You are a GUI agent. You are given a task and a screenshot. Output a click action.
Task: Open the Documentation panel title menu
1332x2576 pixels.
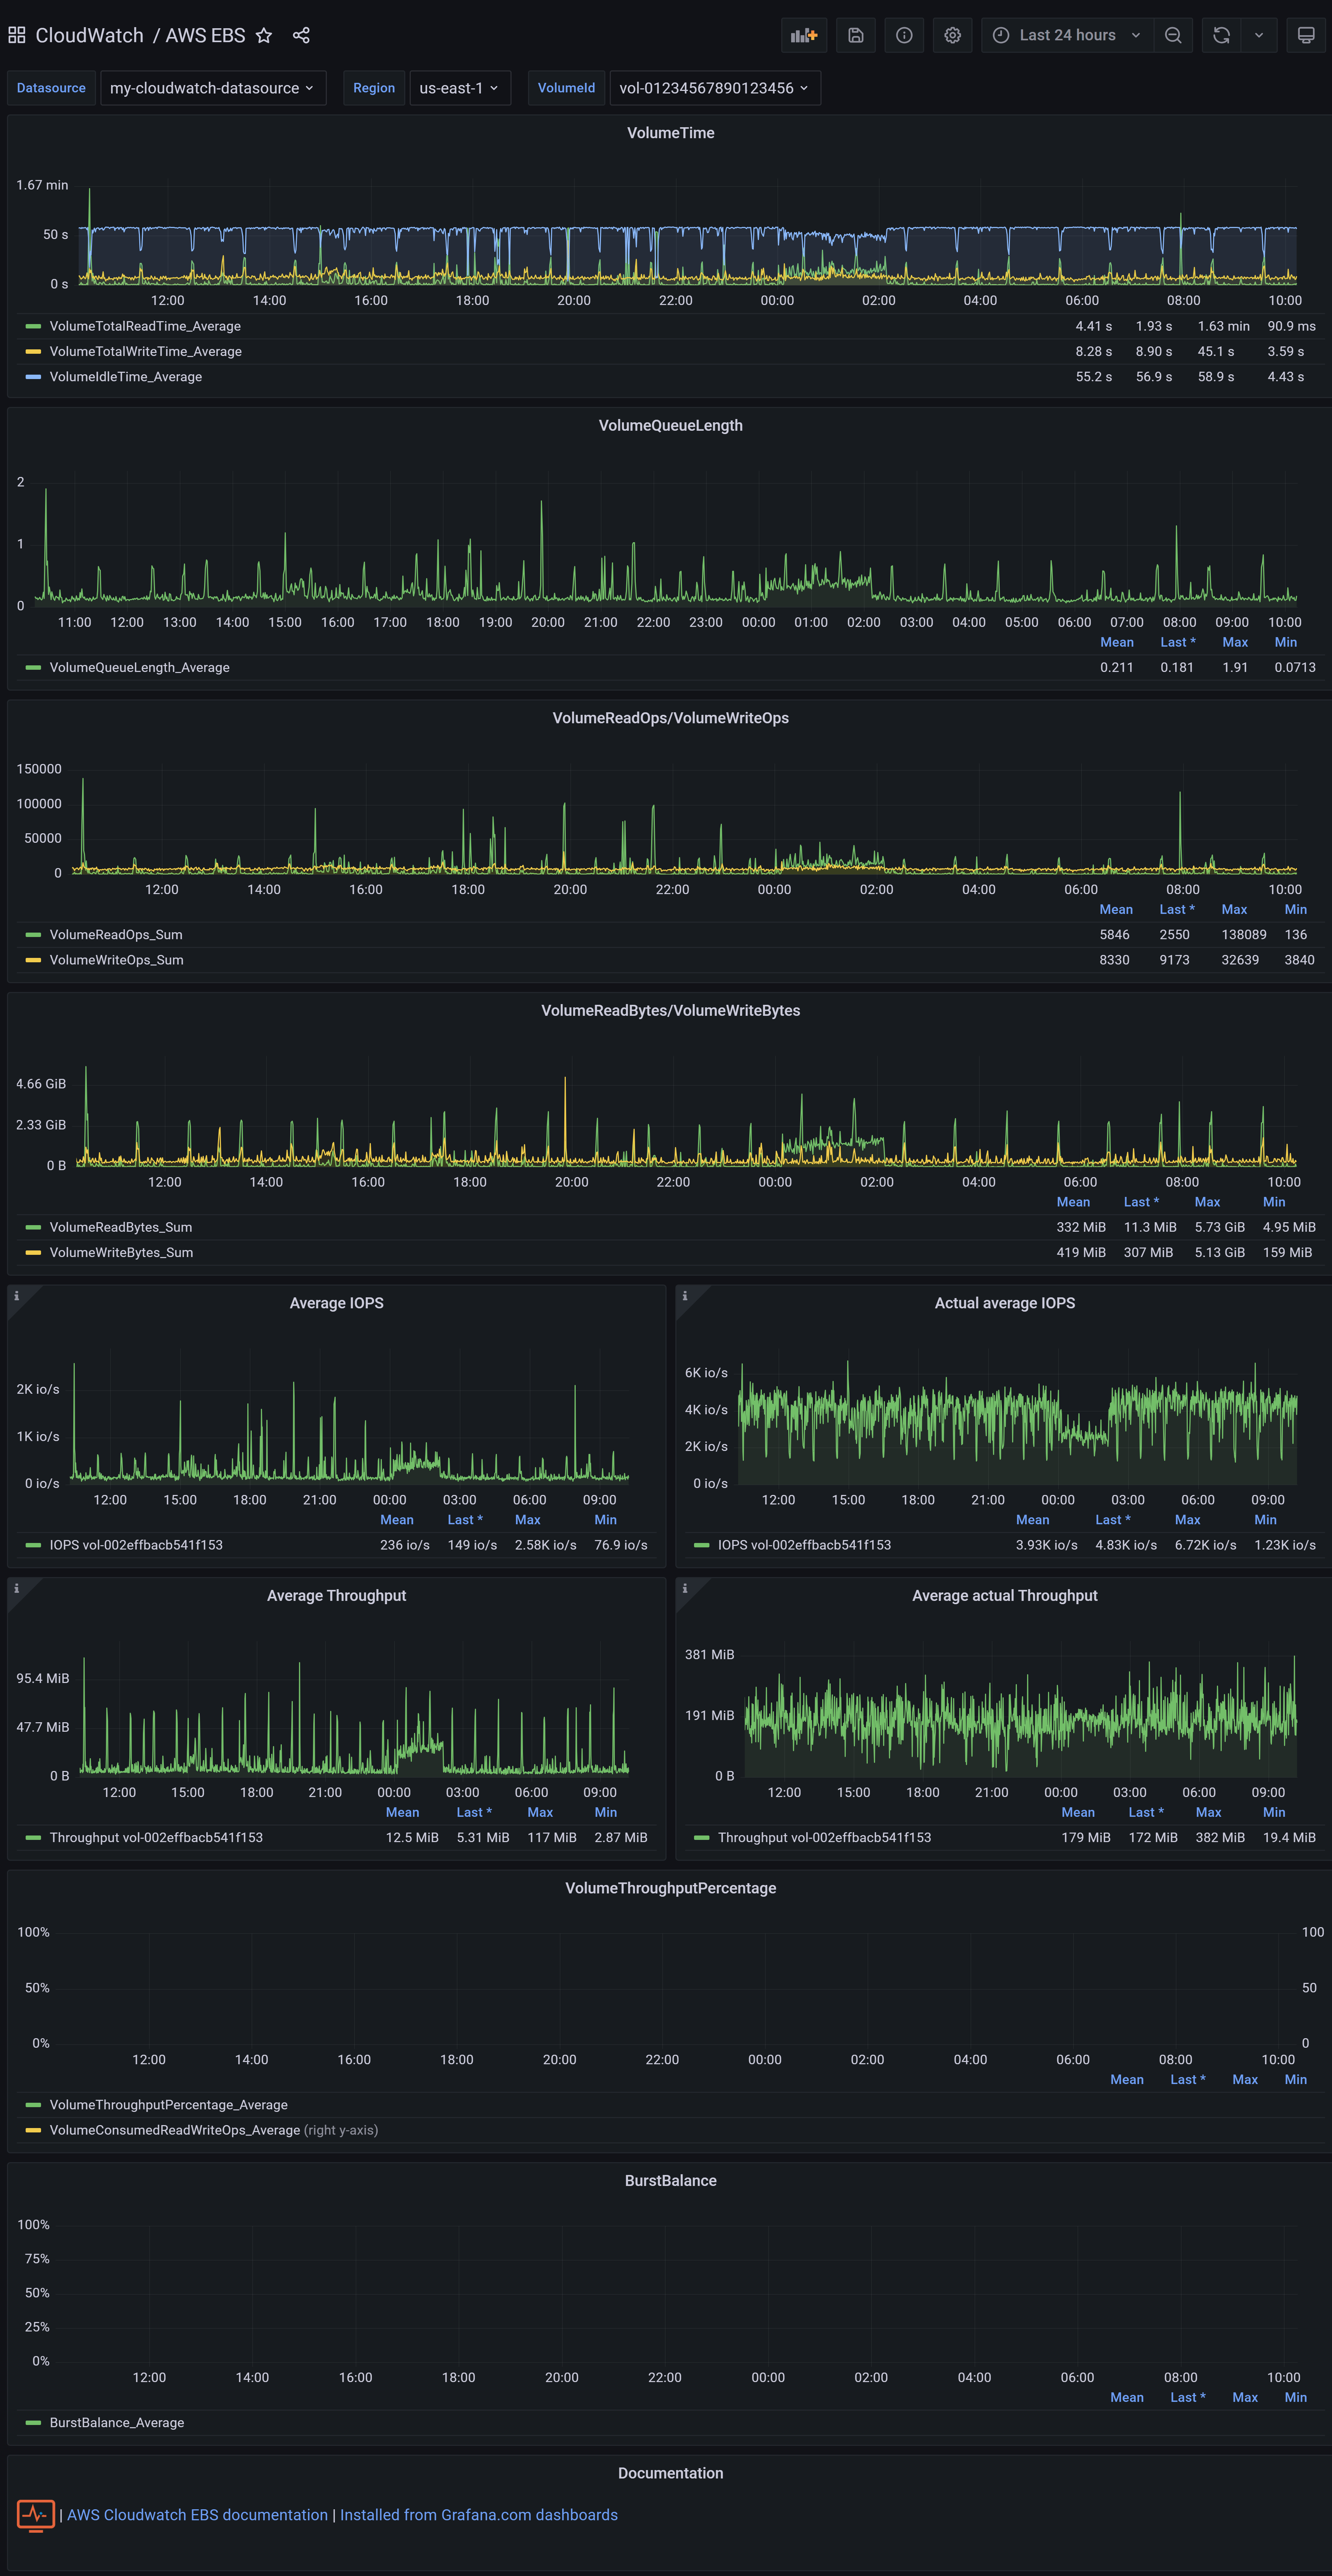click(x=671, y=2473)
